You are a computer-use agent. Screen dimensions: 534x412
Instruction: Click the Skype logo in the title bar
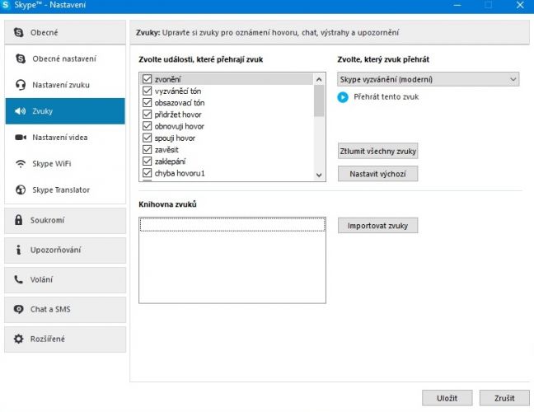(6, 5)
